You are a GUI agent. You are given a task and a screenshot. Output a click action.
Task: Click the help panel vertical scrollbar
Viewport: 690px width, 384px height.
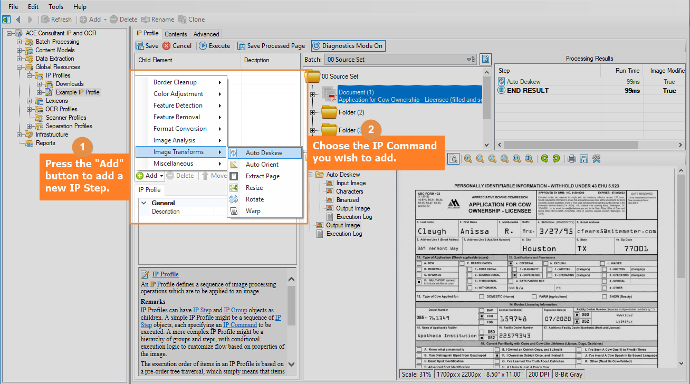(291, 306)
